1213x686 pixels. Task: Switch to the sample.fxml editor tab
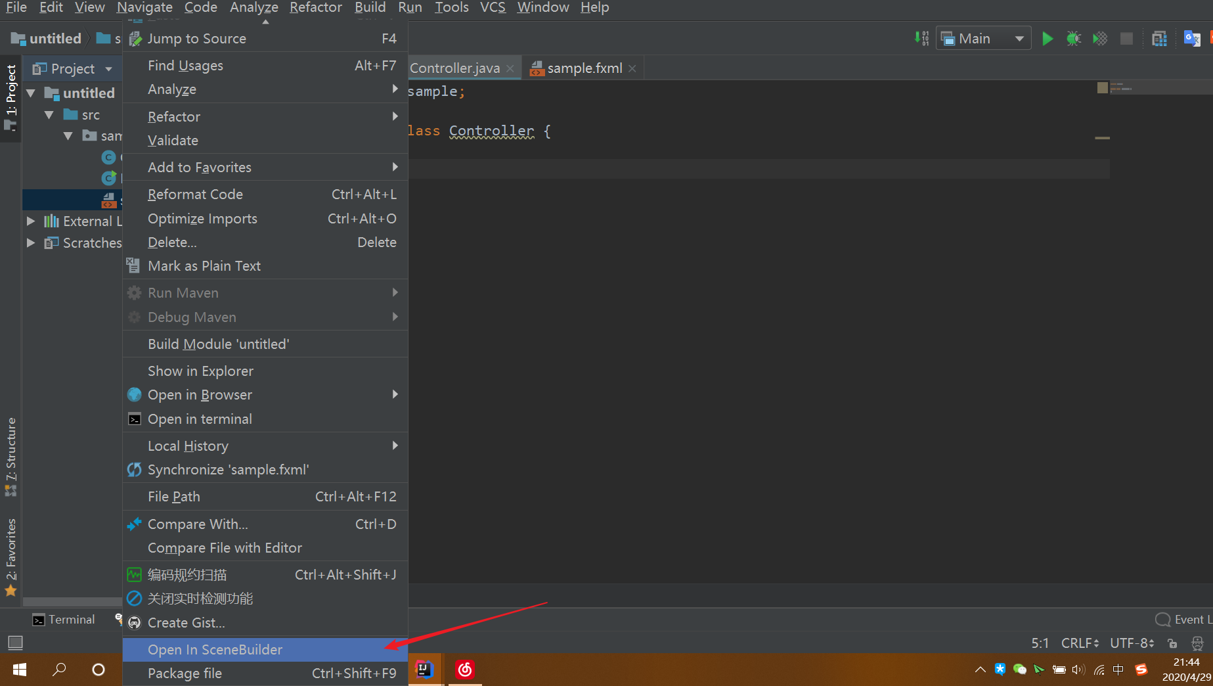583,68
